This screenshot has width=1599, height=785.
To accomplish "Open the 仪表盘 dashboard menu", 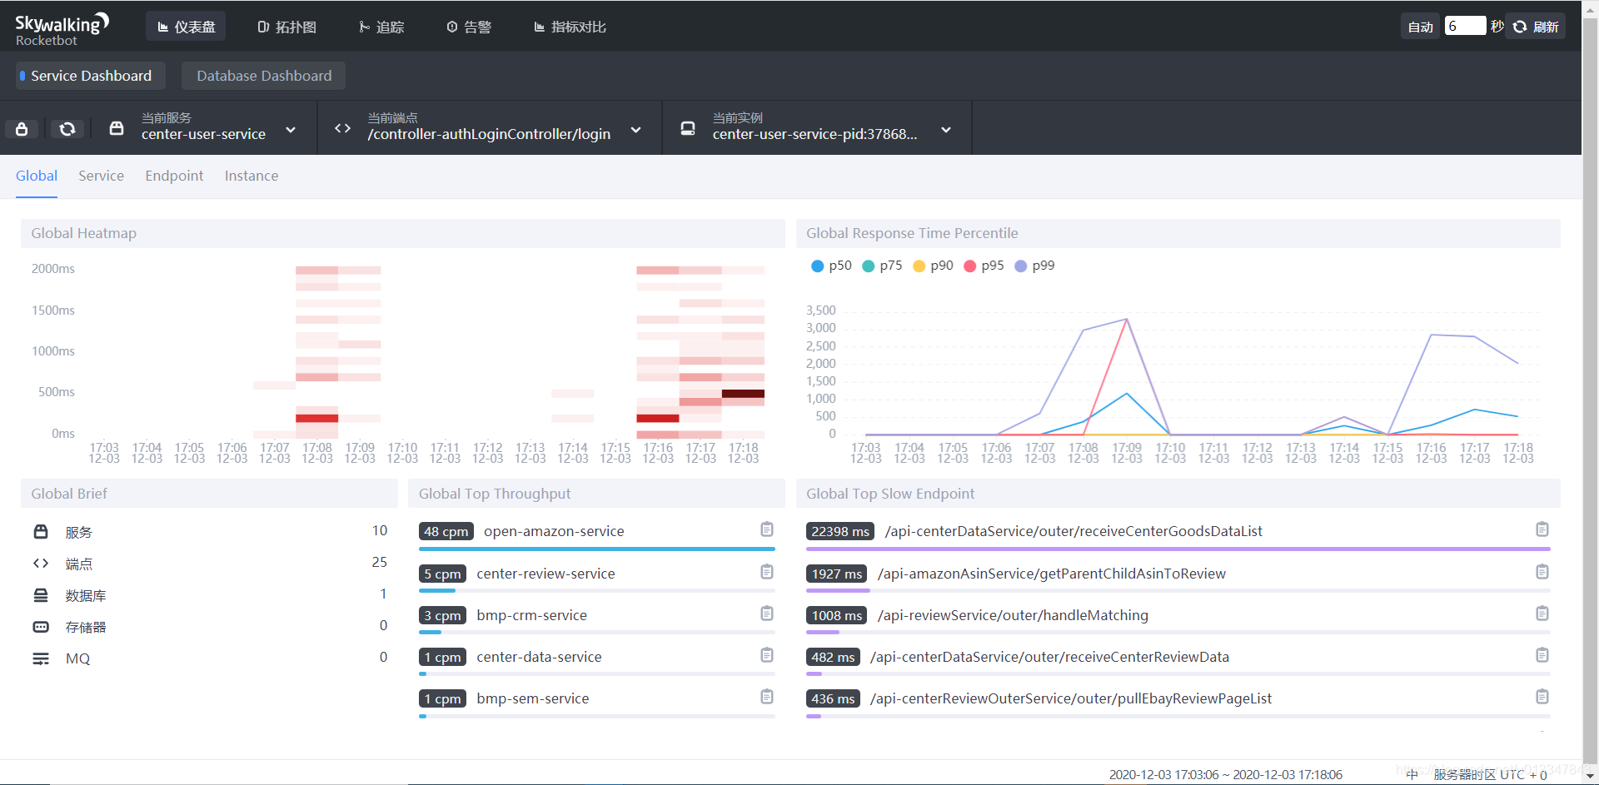I will coord(186,27).
